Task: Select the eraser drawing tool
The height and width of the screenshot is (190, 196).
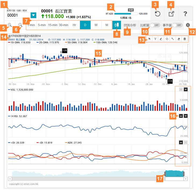Action: [179, 39]
